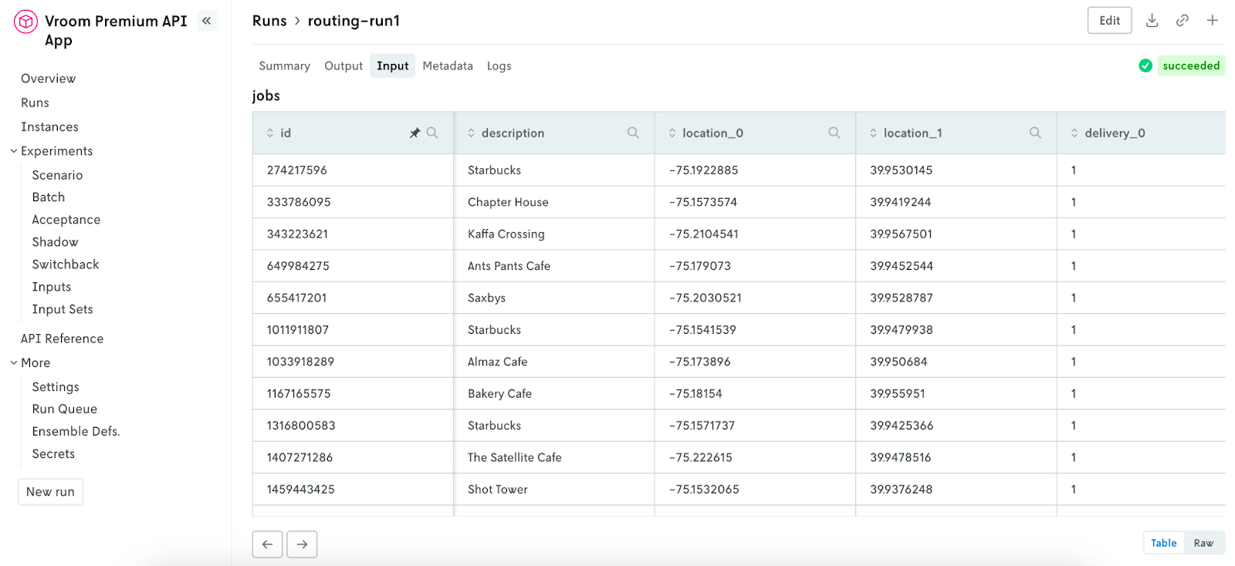Open search for description column
Viewport: 1235px width, 566px height.
(x=633, y=133)
